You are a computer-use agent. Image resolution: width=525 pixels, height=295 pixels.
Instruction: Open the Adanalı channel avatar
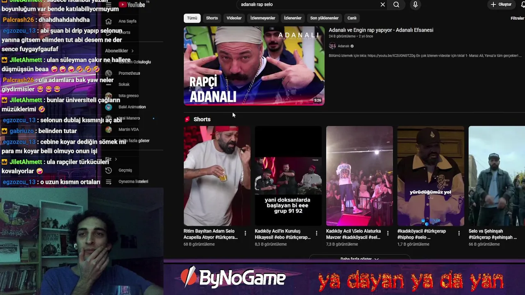[x=332, y=46]
